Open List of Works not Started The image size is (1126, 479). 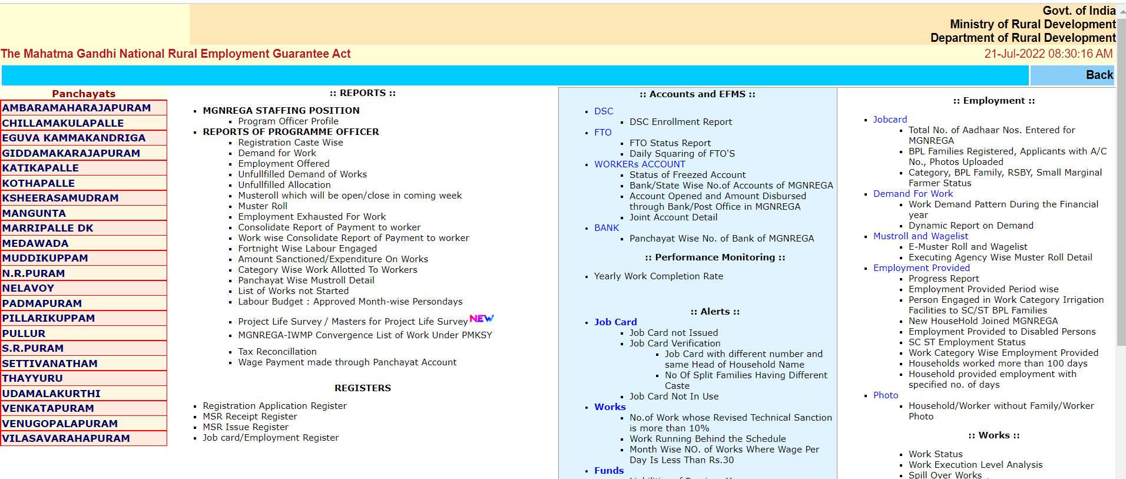(293, 291)
